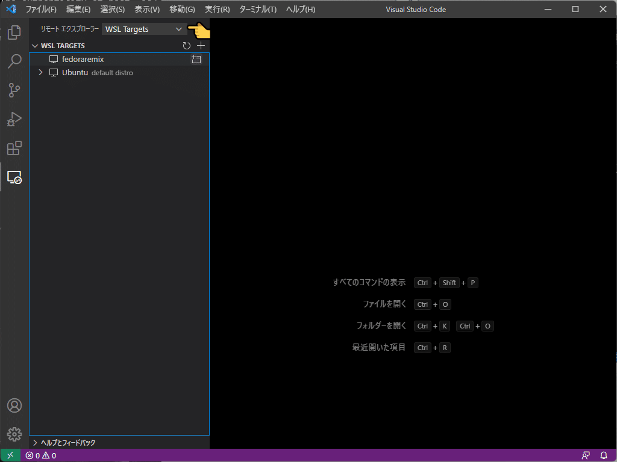The width and height of the screenshot is (617, 462).
Task: Click the リモート エクスプローラー title text
Action: click(x=70, y=29)
